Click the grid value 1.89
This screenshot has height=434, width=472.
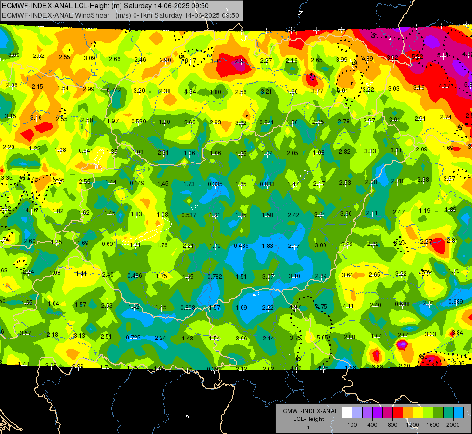[x=451, y=210]
